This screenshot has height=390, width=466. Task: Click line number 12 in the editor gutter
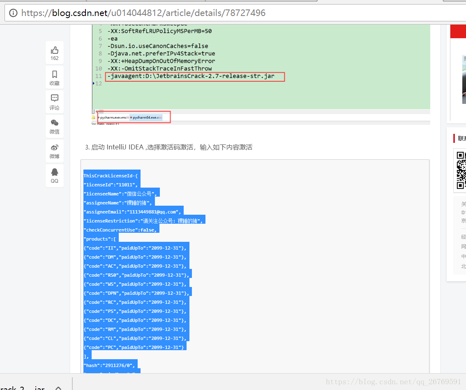point(98,83)
